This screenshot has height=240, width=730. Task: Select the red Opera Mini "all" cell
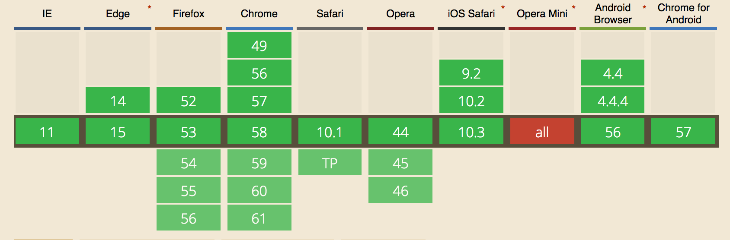point(542,132)
